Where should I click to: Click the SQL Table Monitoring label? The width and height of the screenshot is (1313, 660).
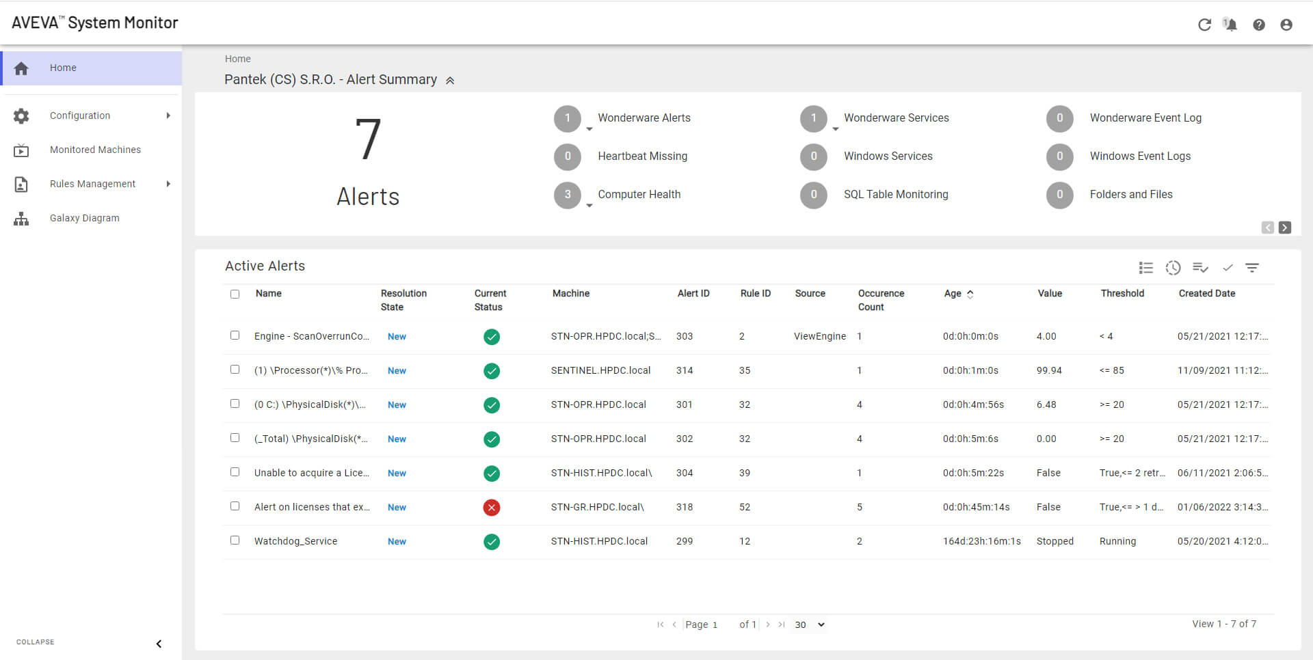[896, 195]
